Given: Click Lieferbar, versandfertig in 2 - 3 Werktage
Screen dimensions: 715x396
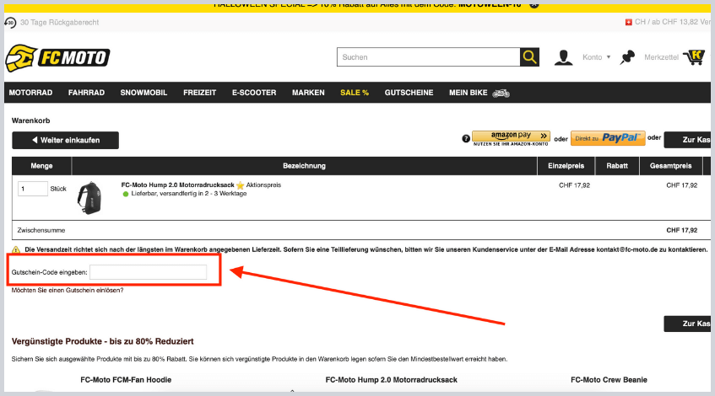Looking at the screenshot, I should [189, 194].
